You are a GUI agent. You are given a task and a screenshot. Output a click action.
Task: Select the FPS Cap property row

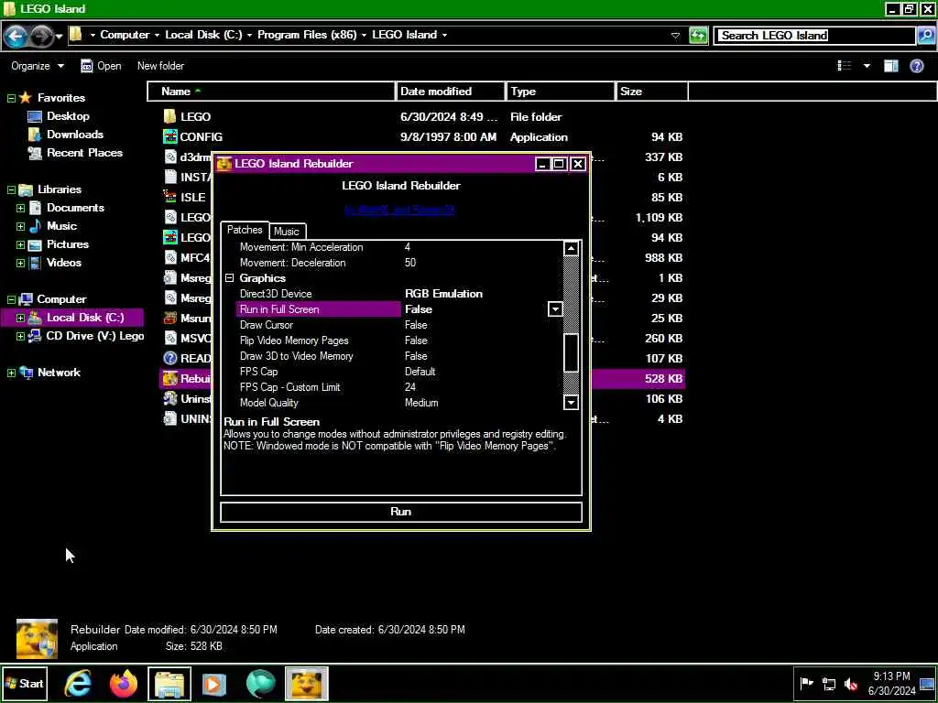(391, 372)
